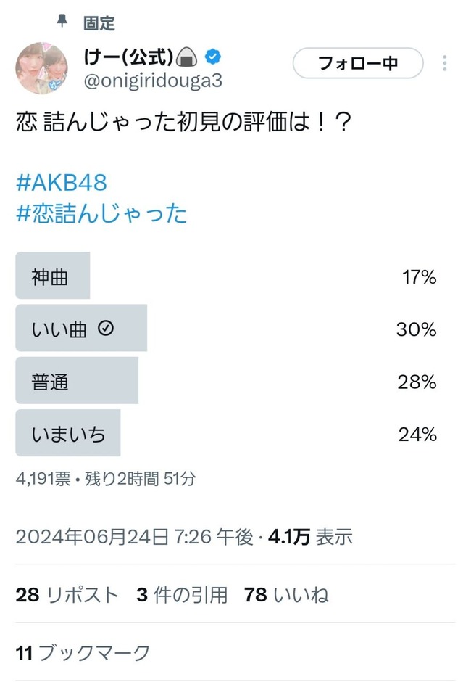The width and height of the screenshot is (471, 682).
Task: Open the three-dot more options menu
Action: pos(444,63)
